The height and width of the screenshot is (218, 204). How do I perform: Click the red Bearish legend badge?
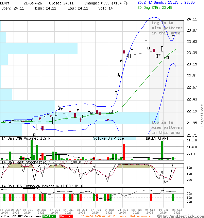tap(66, 216)
